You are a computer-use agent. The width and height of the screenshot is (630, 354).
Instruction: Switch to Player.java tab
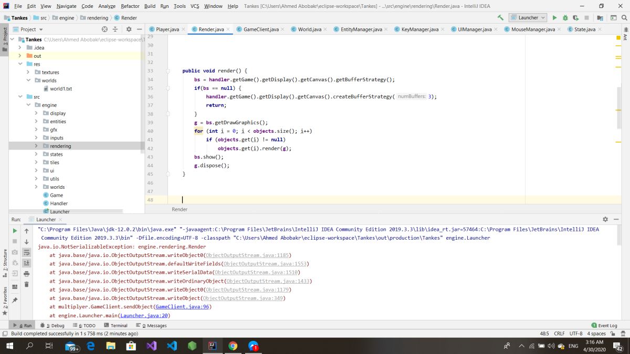click(167, 29)
